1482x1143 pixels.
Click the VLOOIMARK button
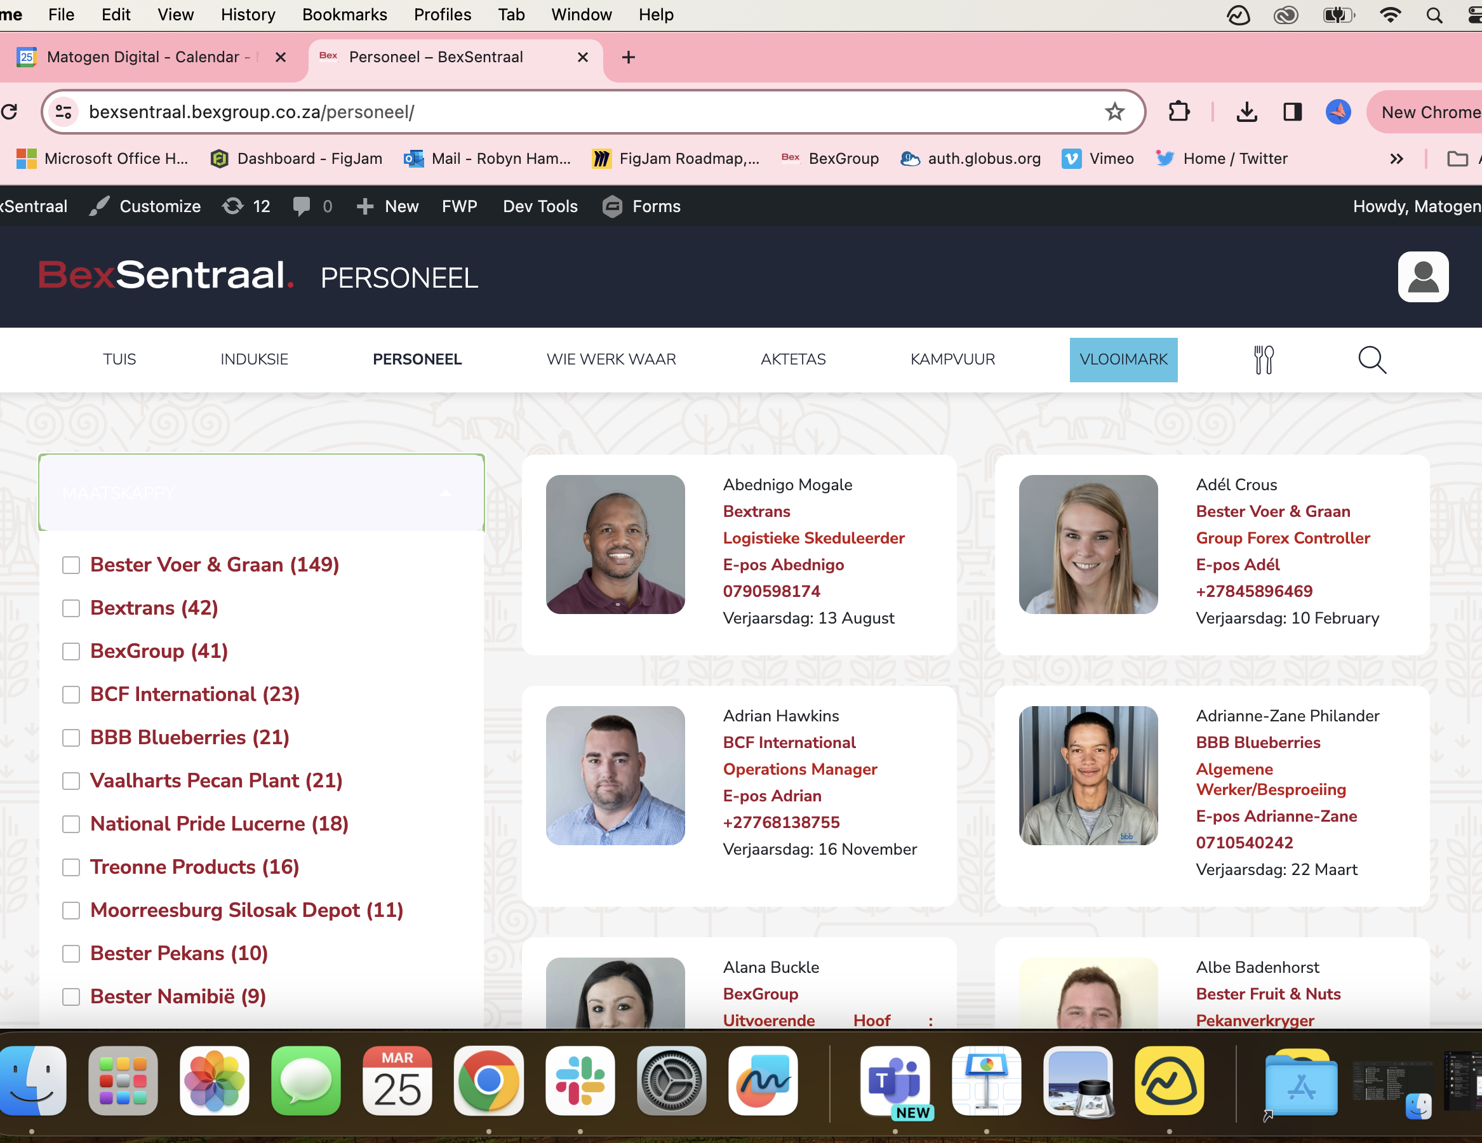pyautogui.click(x=1123, y=360)
